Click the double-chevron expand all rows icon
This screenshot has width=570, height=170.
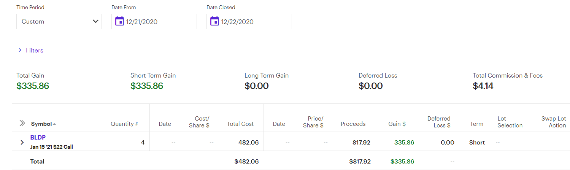click(22, 123)
